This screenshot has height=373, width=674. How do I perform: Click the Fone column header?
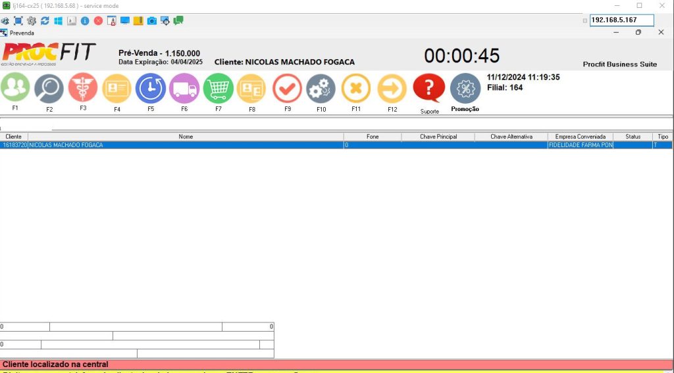tap(373, 137)
